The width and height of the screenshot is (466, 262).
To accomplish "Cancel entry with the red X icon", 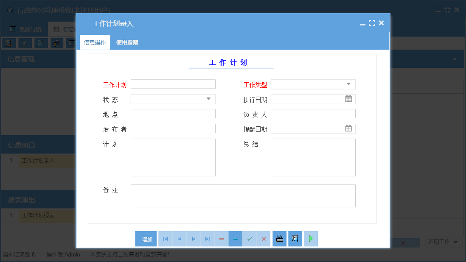I will pyautogui.click(x=263, y=239).
